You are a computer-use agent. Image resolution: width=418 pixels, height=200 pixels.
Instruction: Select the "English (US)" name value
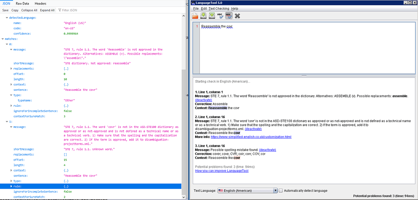point(75,23)
